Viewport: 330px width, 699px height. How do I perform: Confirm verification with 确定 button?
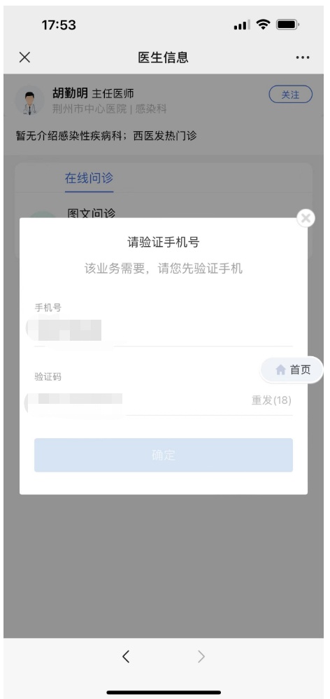[163, 455]
